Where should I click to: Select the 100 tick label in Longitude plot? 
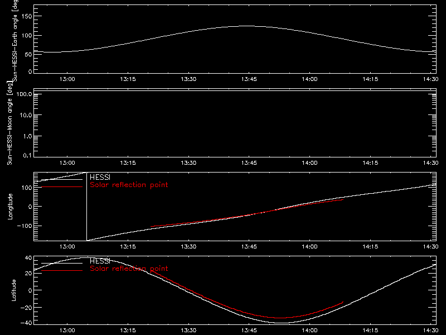[x=27, y=188]
